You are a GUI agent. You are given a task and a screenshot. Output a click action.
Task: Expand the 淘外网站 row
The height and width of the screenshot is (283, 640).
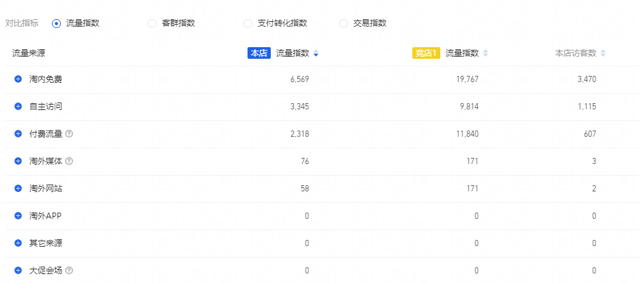pos(18,189)
